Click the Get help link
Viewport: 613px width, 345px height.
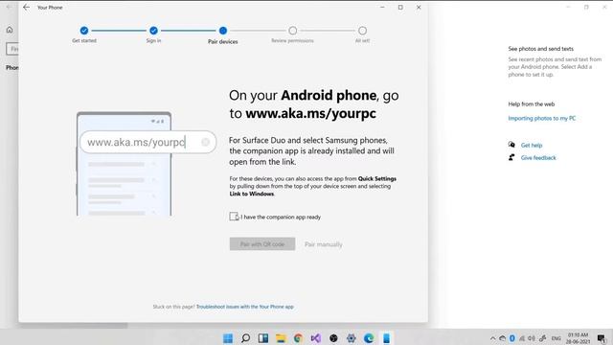pyautogui.click(x=532, y=145)
